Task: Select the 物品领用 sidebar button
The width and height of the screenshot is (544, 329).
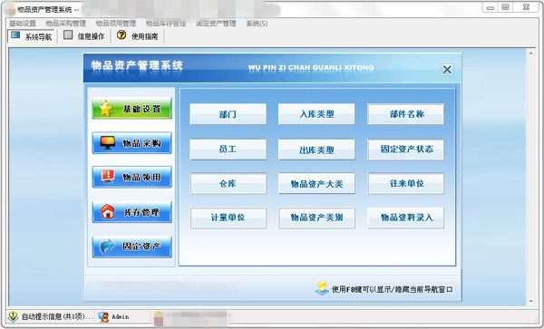Action: 131,177
